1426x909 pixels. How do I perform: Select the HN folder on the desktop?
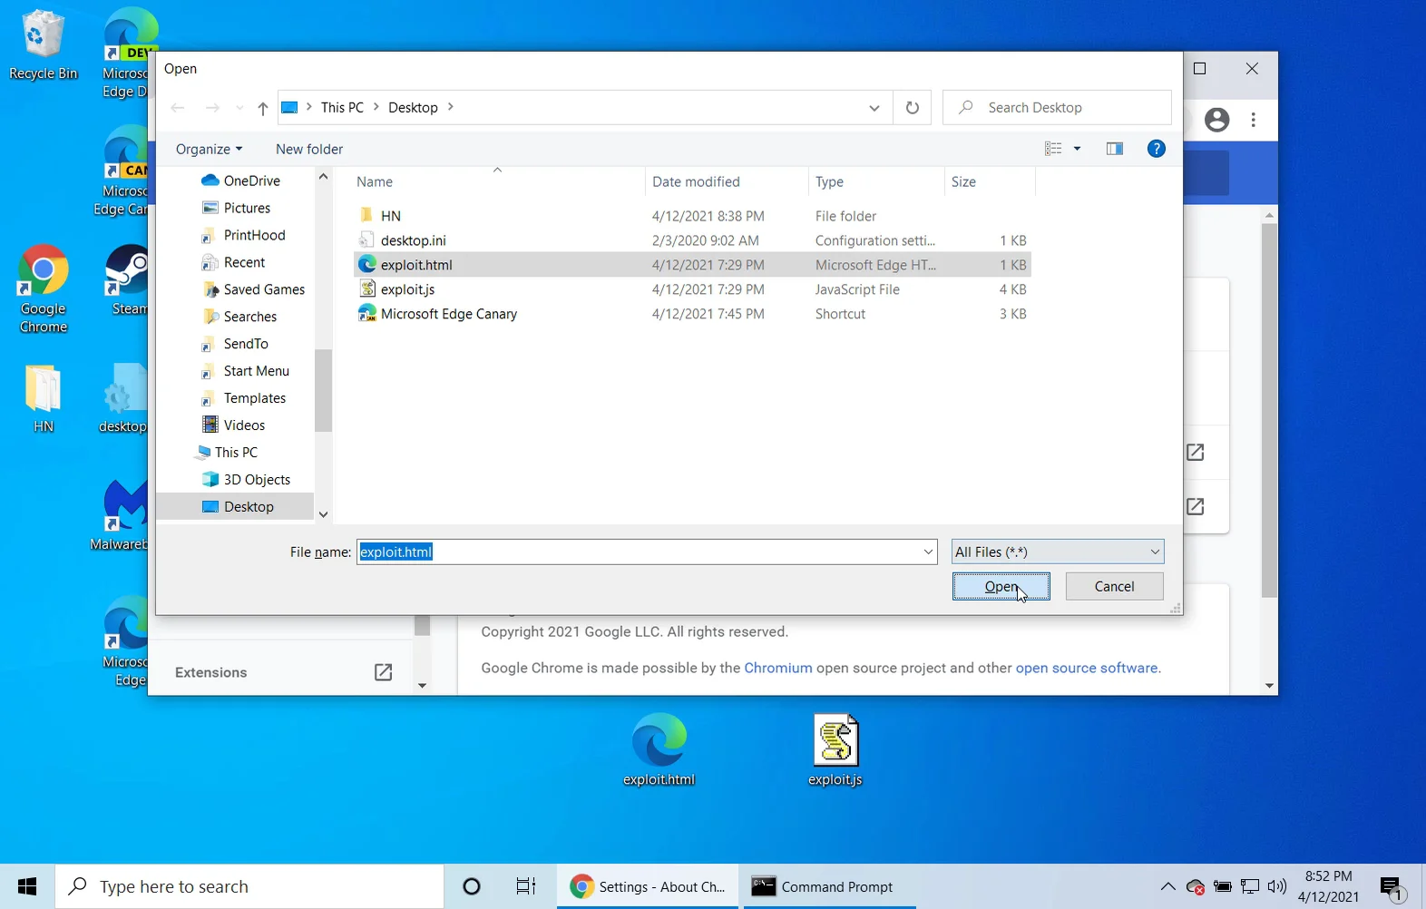43,397
